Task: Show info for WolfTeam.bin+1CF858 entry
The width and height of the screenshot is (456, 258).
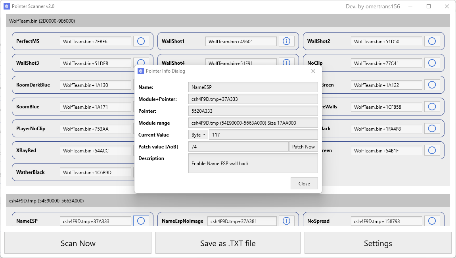Action: 432,107
